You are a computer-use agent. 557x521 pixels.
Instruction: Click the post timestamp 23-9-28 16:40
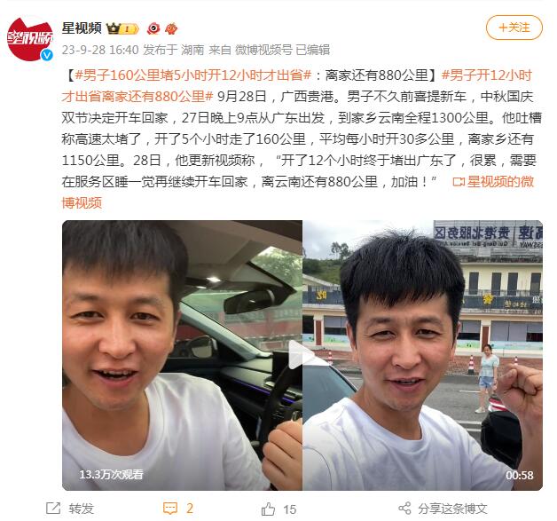[100, 50]
